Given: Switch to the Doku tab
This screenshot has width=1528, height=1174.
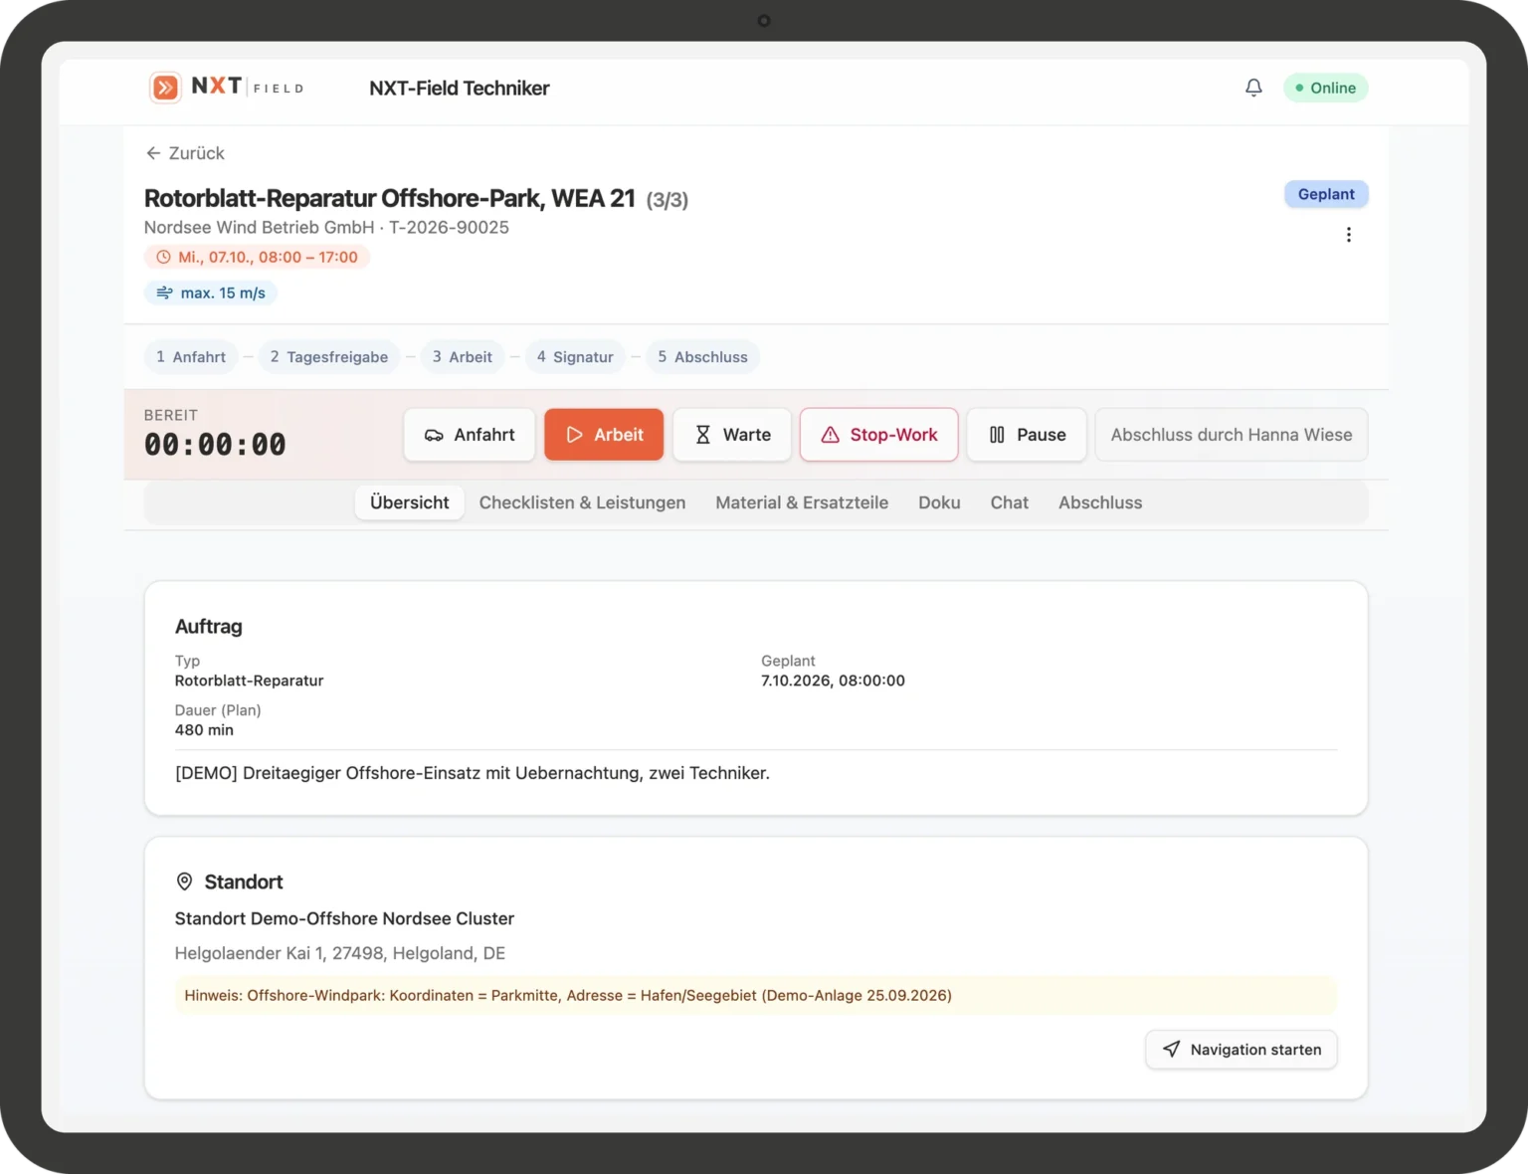Looking at the screenshot, I should coord(939,502).
